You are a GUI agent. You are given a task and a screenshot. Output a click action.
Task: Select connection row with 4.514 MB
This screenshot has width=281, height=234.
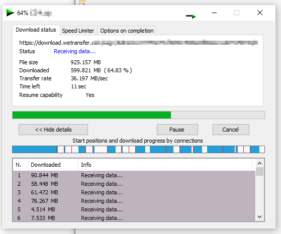pyautogui.click(x=134, y=209)
